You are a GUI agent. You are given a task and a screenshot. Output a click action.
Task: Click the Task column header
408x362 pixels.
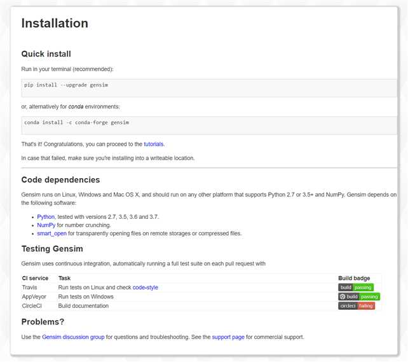click(64, 278)
